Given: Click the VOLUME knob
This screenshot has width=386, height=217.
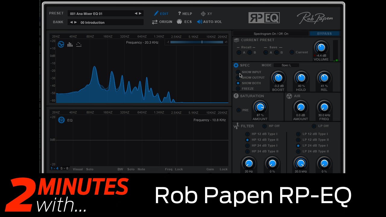Looking at the screenshot, I should (321, 47).
